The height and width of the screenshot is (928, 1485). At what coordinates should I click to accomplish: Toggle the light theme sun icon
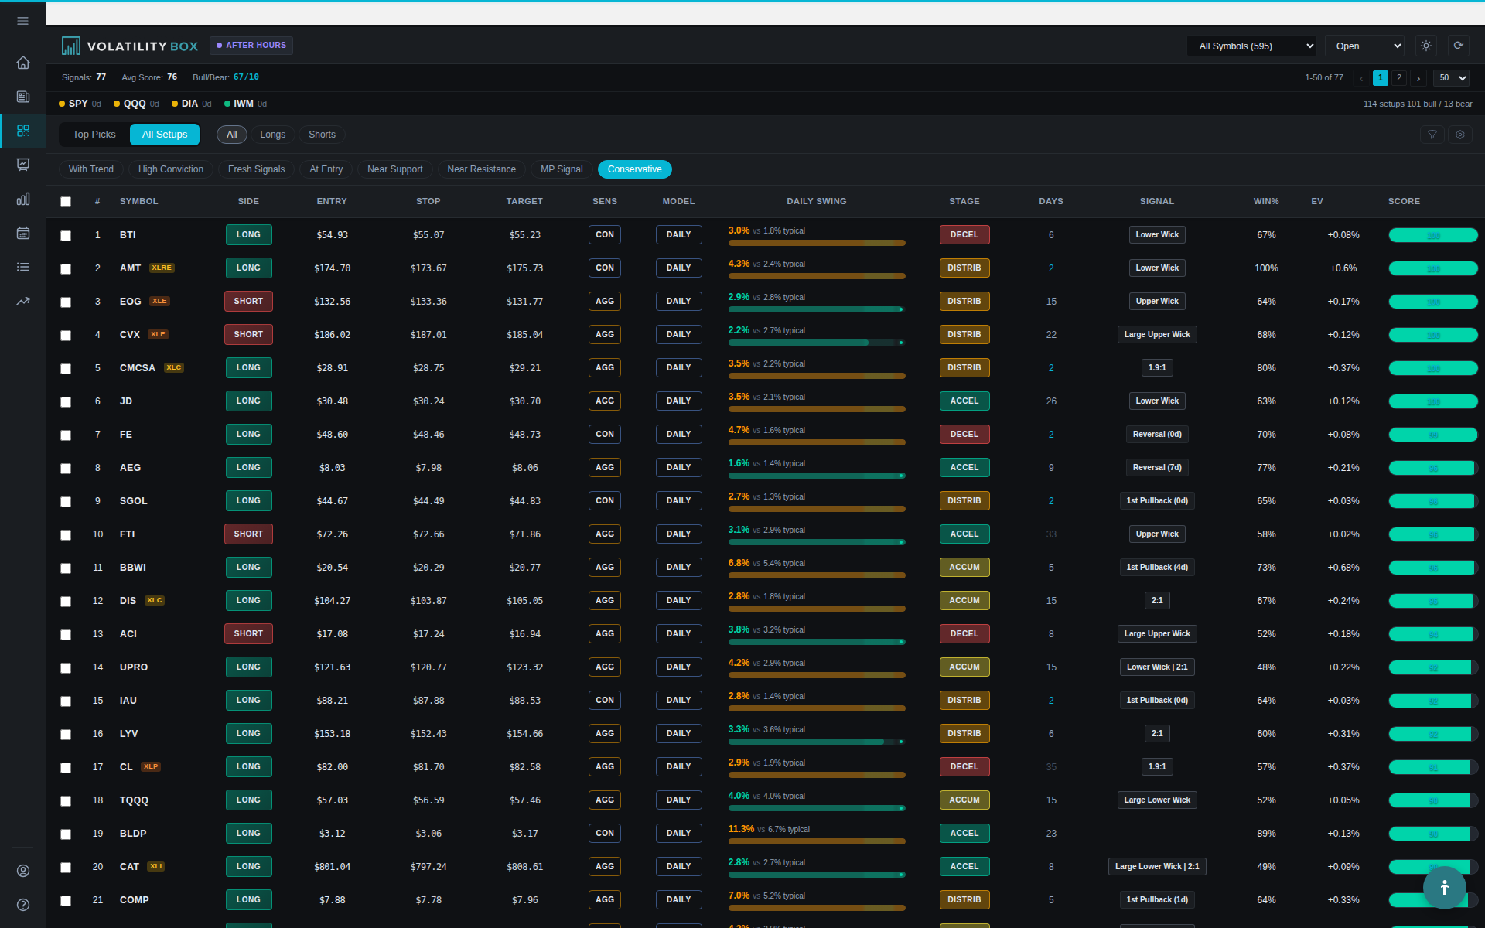pos(1426,46)
